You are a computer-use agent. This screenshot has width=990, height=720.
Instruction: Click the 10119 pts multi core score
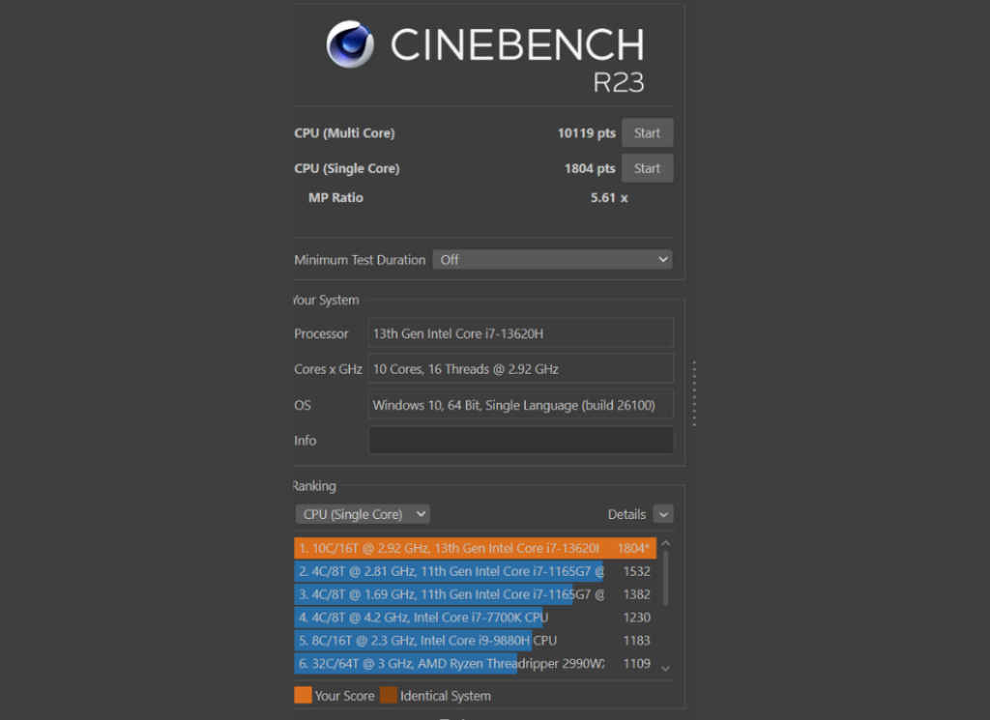coord(587,133)
